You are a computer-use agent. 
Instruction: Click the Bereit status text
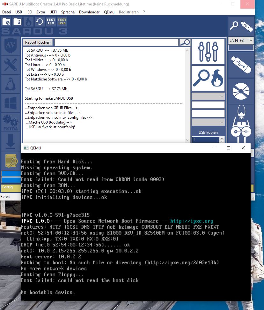[x=5, y=197]
